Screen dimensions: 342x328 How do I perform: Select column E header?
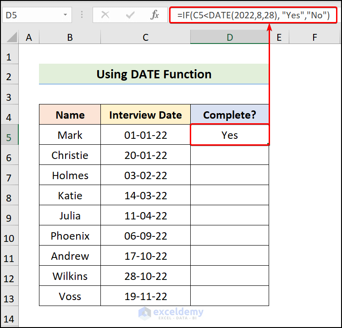click(279, 37)
